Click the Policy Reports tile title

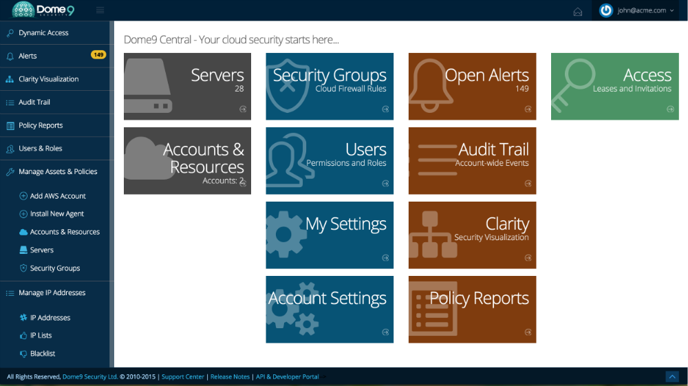[x=479, y=299]
